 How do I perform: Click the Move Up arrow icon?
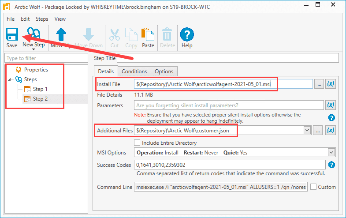61,34
